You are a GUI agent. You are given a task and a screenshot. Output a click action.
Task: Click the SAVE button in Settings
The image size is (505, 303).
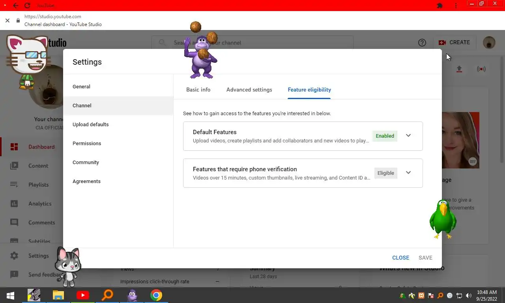click(x=425, y=258)
